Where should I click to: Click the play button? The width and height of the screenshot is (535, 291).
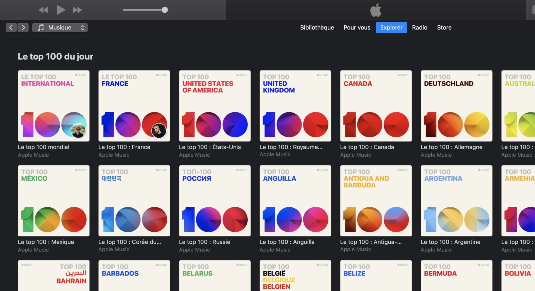coord(60,10)
